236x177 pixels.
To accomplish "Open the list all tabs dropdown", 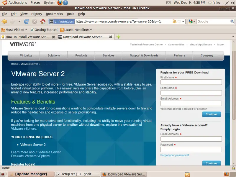I will pyautogui.click(x=233, y=37).
